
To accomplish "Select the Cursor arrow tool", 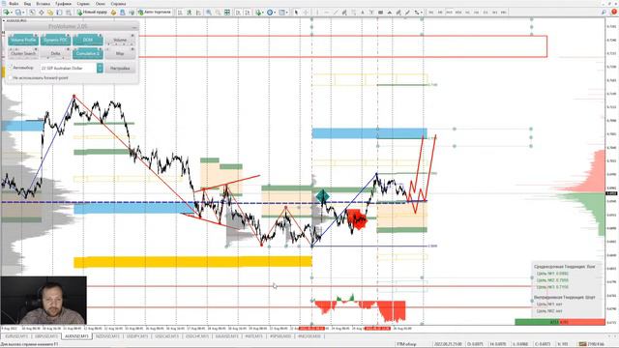I will pyautogui.click(x=296, y=13).
